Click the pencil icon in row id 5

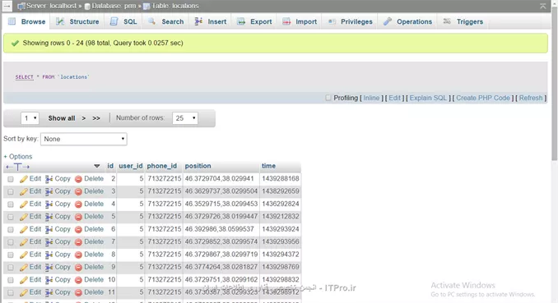click(24, 217)
